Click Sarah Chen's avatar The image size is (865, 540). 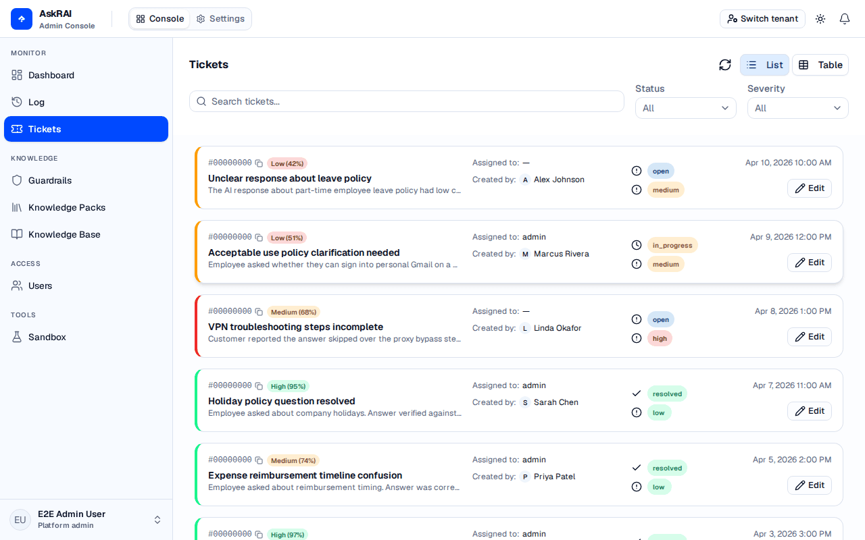(x=526, y=402)
